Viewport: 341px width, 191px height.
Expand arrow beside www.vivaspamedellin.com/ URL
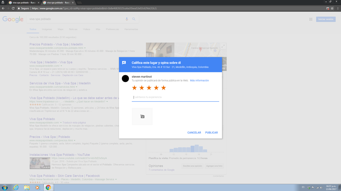(61, 66)
